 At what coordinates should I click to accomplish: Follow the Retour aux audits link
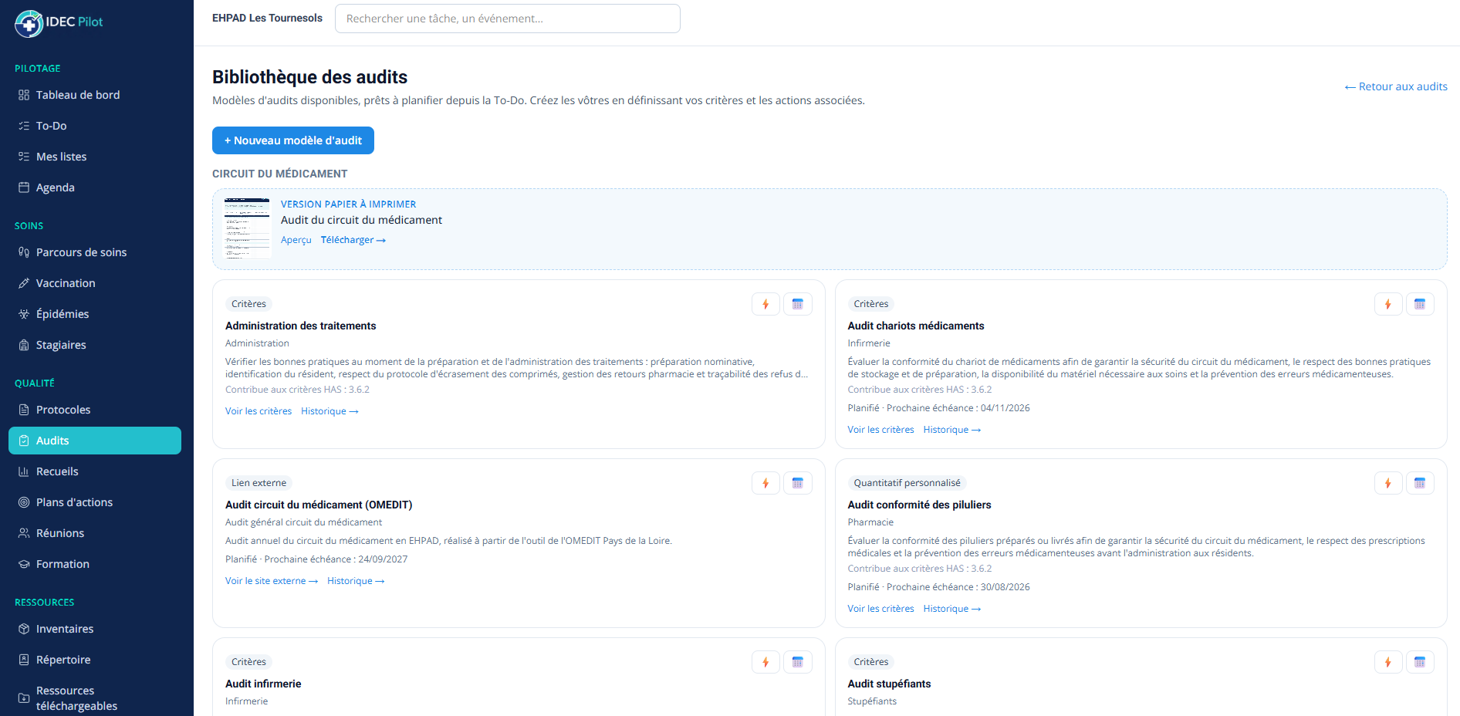(1396, 86)
